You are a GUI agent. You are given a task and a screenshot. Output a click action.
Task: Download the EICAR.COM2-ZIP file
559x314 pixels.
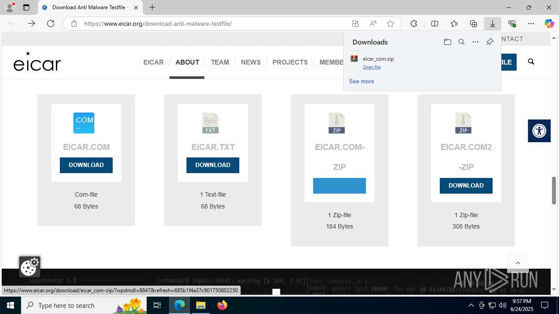(466, 185)
